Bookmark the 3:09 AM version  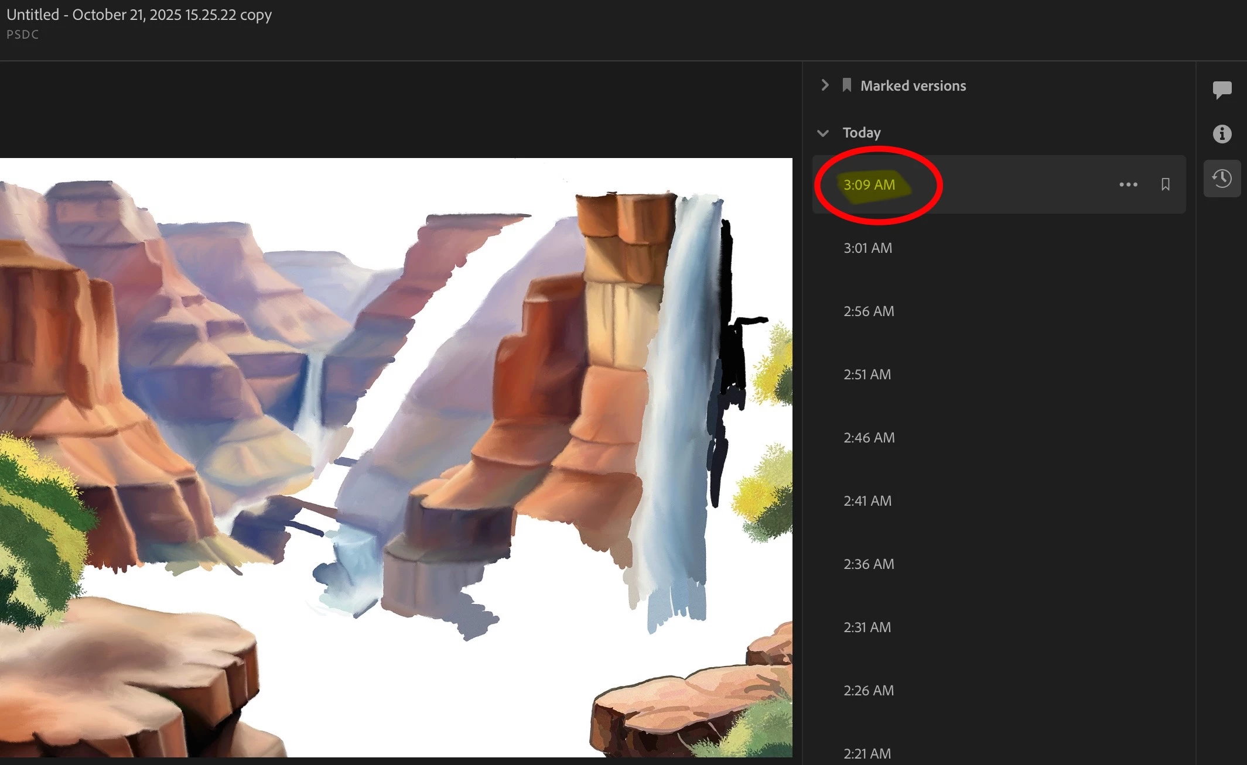1166,184
